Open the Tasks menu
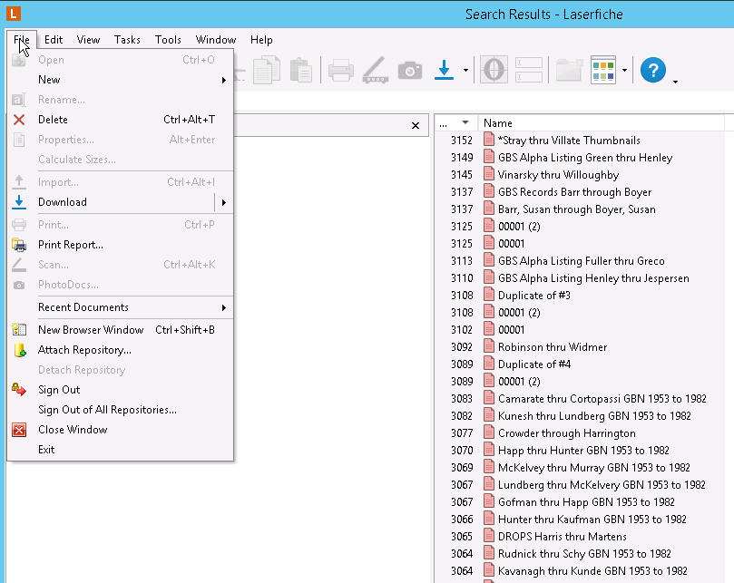Image resolution: width=734 pixels, height=583 pixels. click(x=127, y=40)
